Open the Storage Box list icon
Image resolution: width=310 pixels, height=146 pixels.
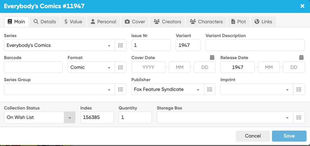(x=299, y=118)
